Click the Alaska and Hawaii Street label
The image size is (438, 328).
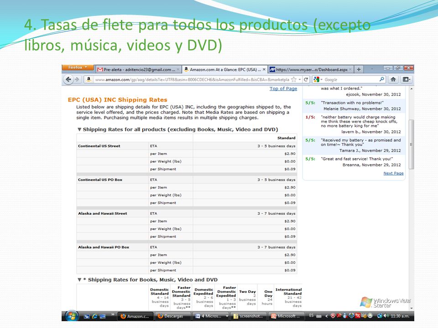(x=102, y=213)
